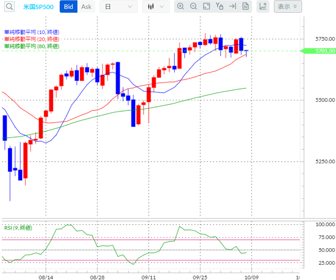Click the RSI 100.000 axis label
The width and height of the screenshot is (336, 280).
tap(325, 224)
